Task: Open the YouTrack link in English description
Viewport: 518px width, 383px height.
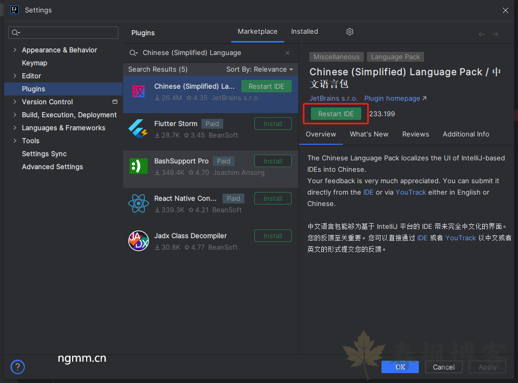Action: [x=411, y=192]
